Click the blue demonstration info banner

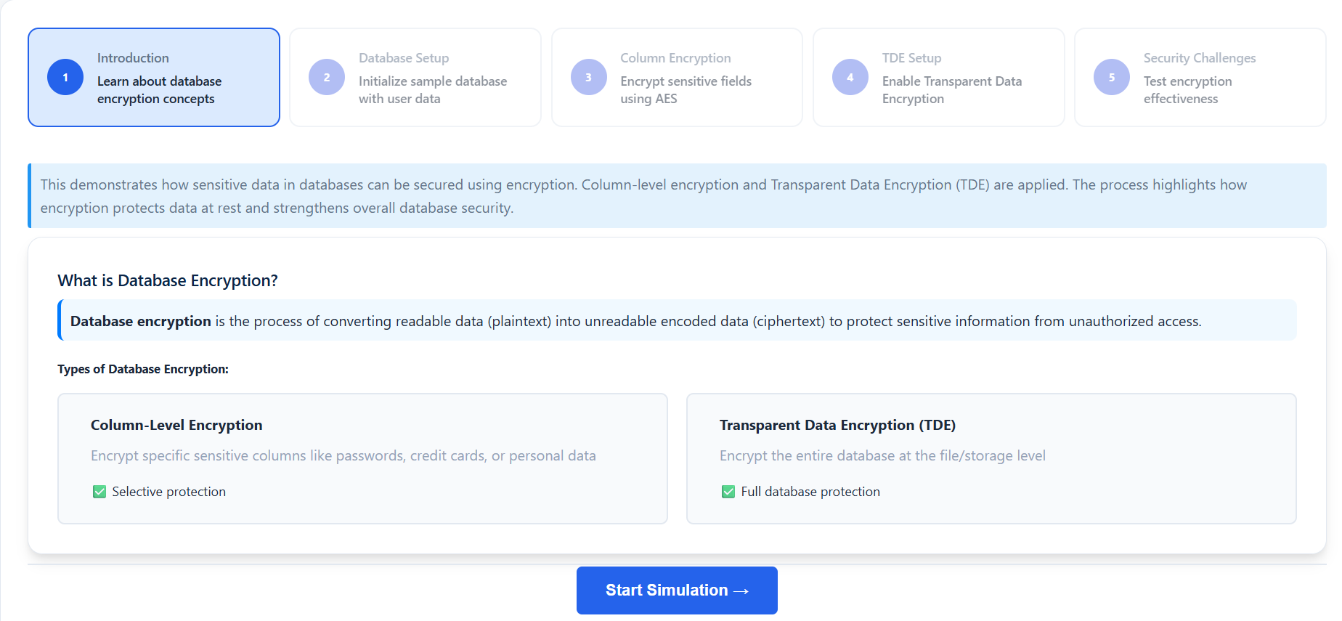click(x=677, y=196)
